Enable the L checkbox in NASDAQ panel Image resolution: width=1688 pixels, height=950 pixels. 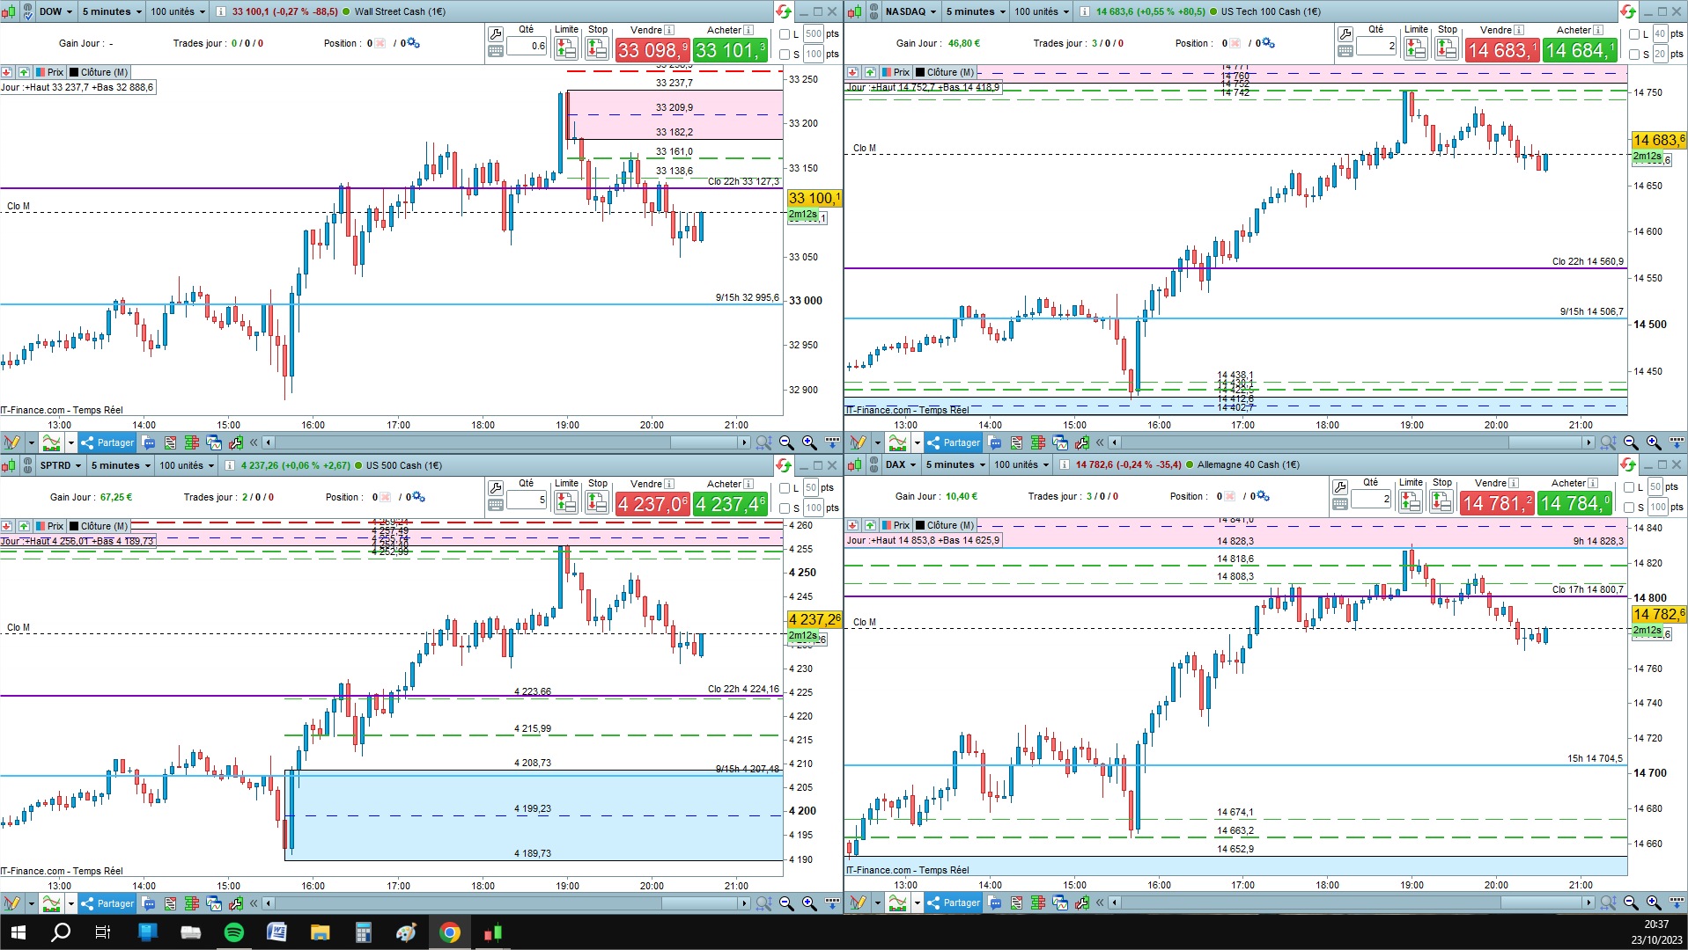coord(1634,34)
